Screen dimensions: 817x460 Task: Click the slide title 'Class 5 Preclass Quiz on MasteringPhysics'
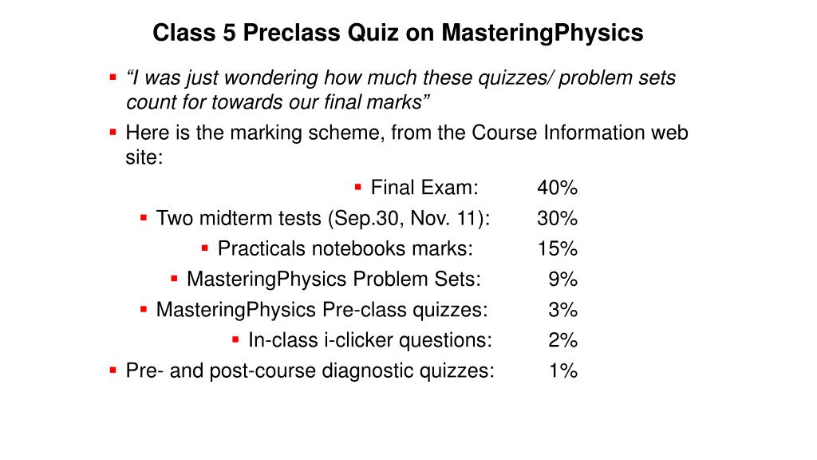(397, 33)
